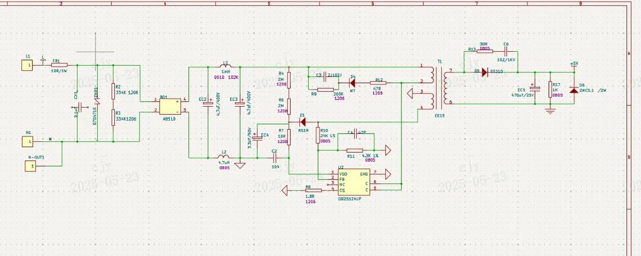The width and height of the screenshot is (641, 256).
Task: Click the C6 102/1KV capacitor
Action: click(506, 52)
